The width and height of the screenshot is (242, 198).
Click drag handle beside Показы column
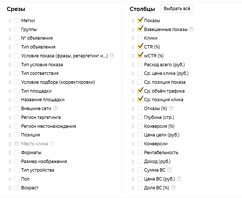[x=133, y=21]
